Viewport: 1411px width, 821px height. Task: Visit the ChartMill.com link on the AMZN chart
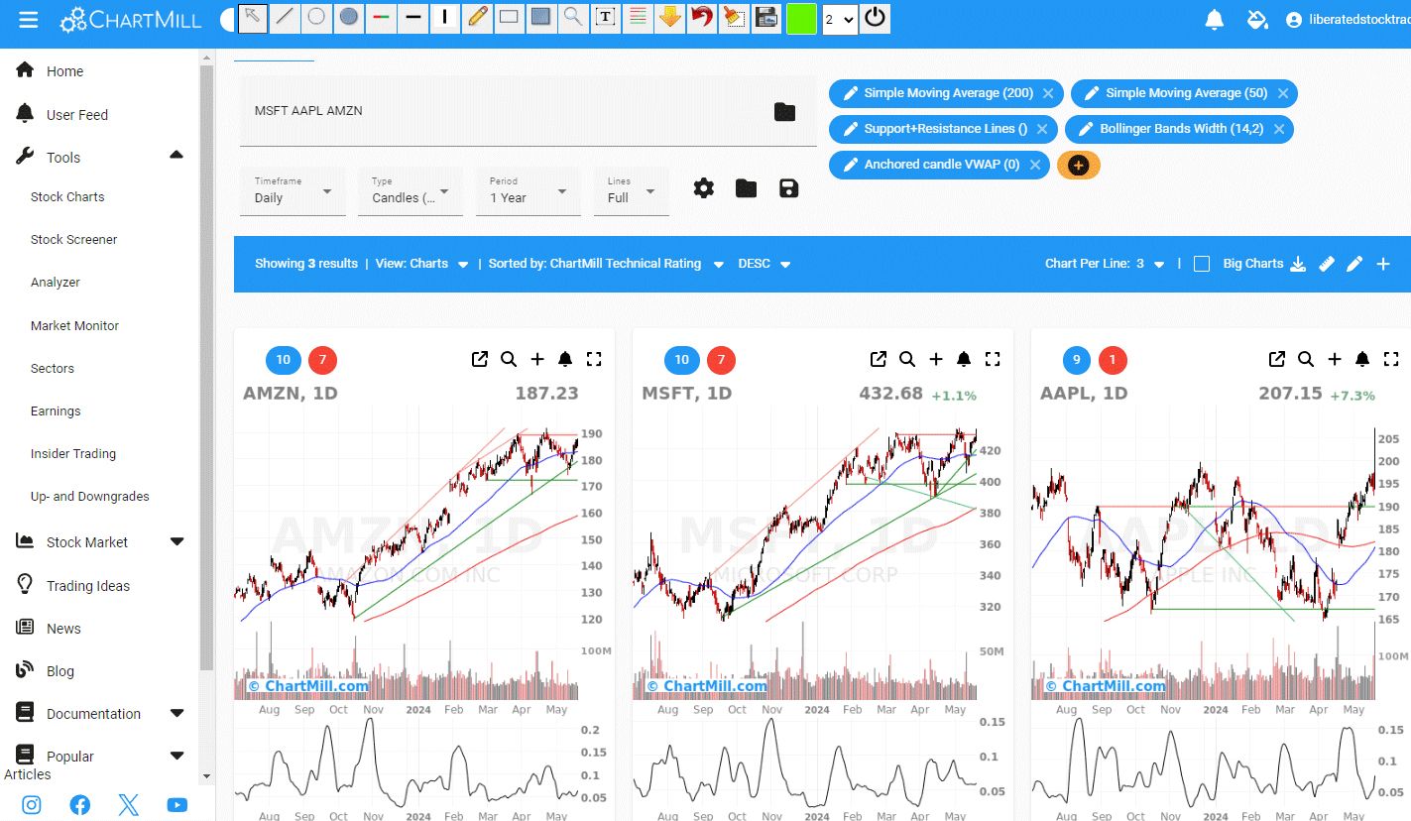point(315,685)
